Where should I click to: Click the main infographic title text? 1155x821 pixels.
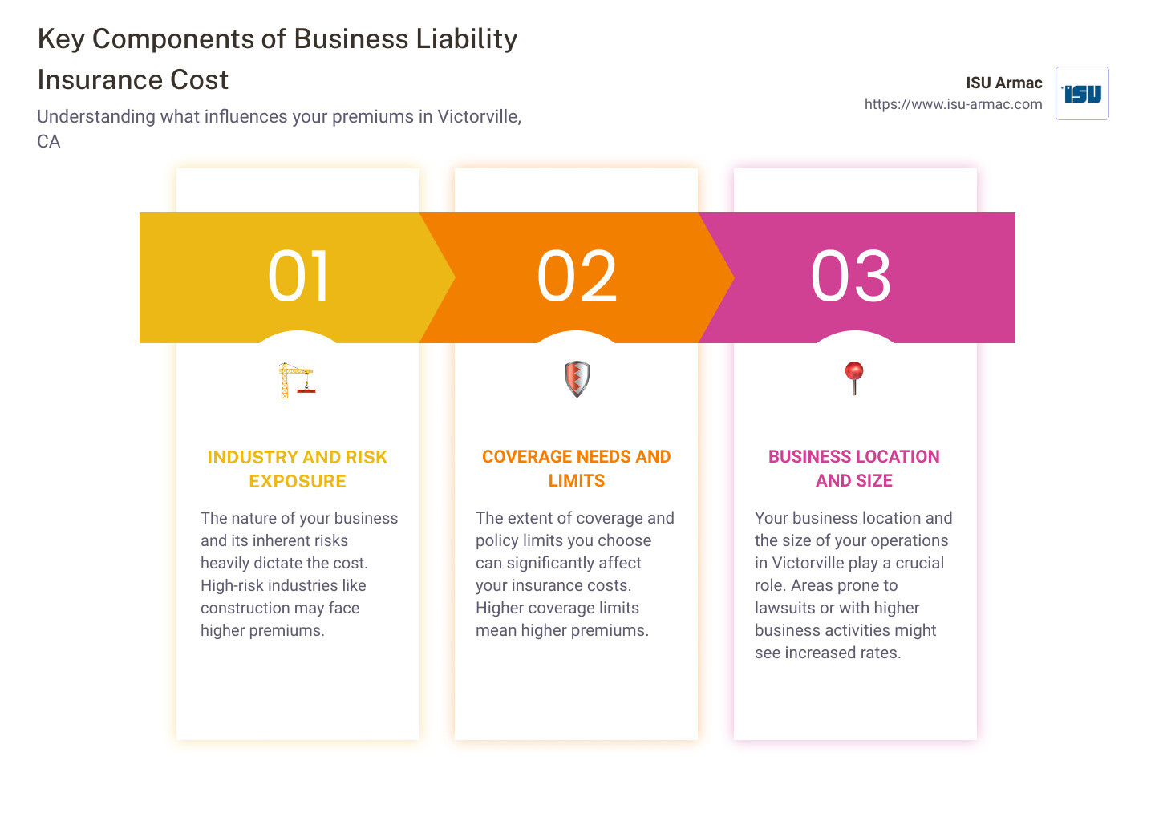[277, 59]
